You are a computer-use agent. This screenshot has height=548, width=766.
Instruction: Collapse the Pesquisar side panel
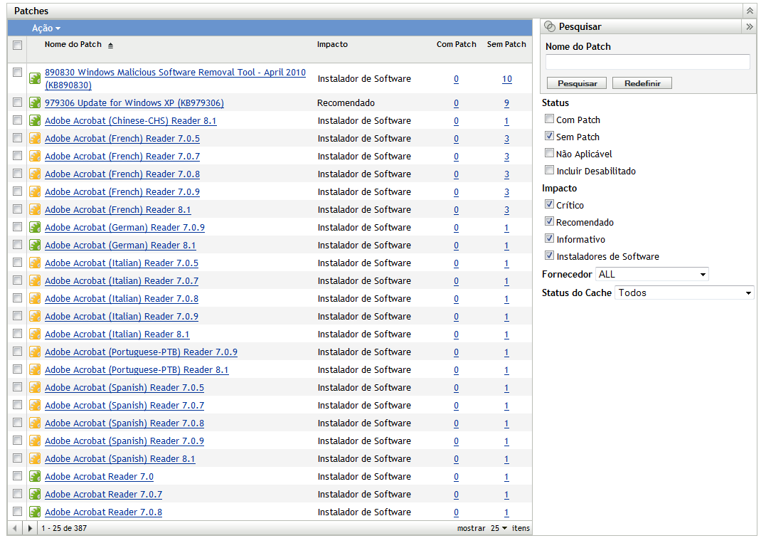[x=750, y=26]
